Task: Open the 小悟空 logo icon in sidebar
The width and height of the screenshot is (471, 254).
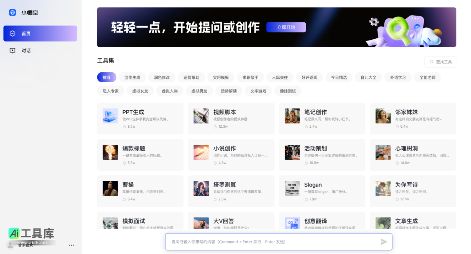Action: [x=12, y=12]
